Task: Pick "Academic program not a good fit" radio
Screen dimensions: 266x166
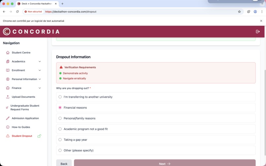Action: pos(60,129)
